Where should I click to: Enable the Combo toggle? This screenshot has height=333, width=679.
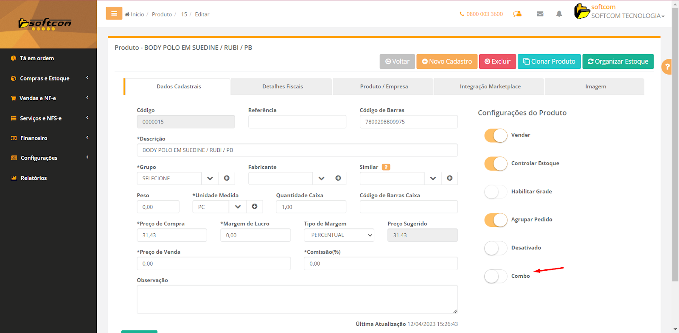[x=496, y=276]
